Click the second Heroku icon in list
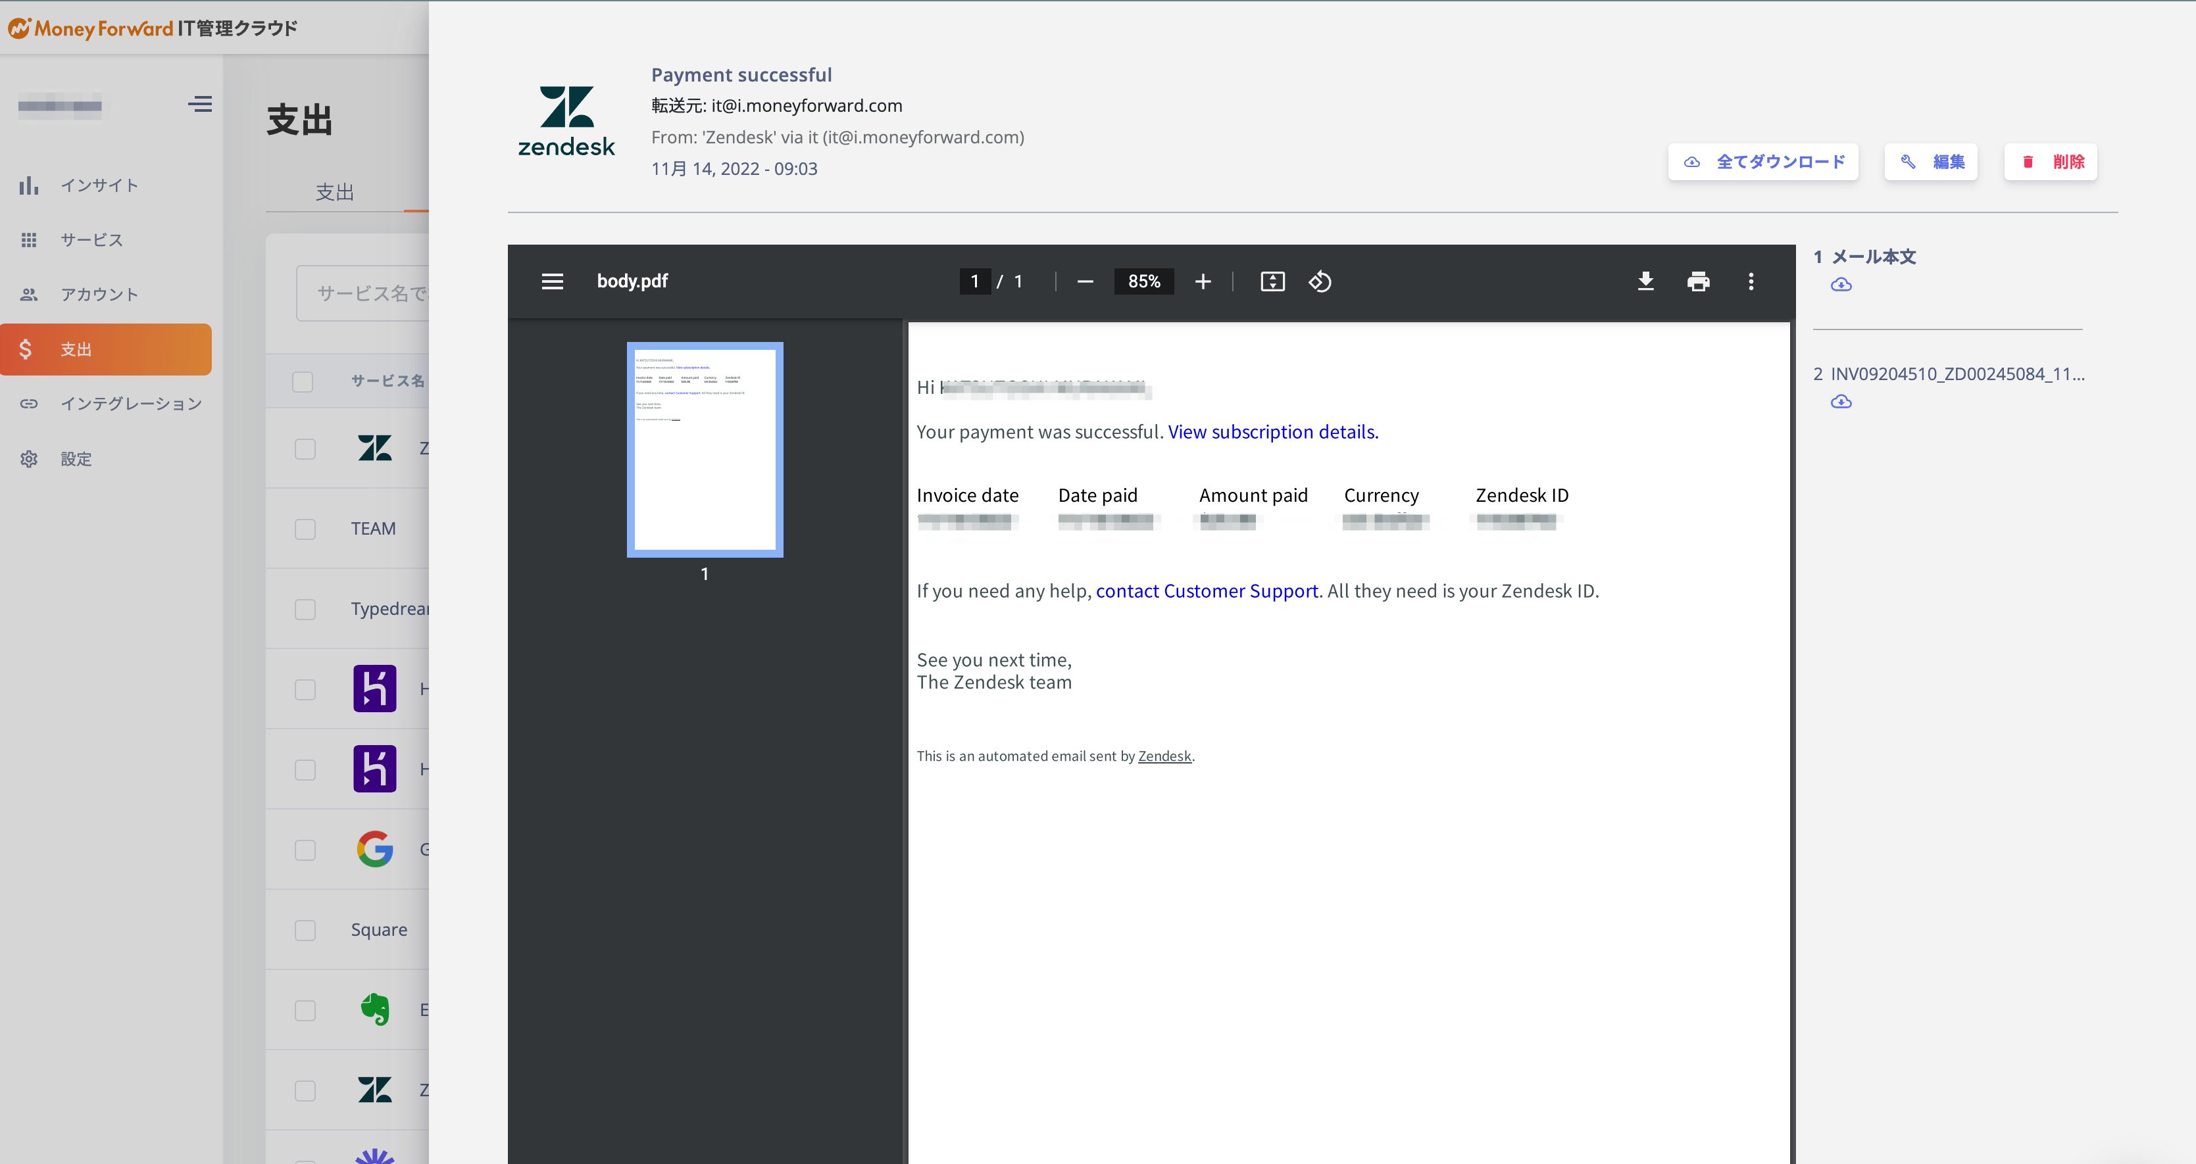2196x1164 pixels. [x=375, y=769]
